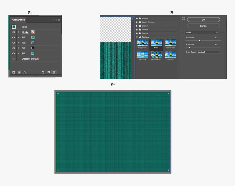The width and height of the screenshot is (235, 186).
Task: Toggle visibility of the black Fill row
Action: click(x=14, y=48)
